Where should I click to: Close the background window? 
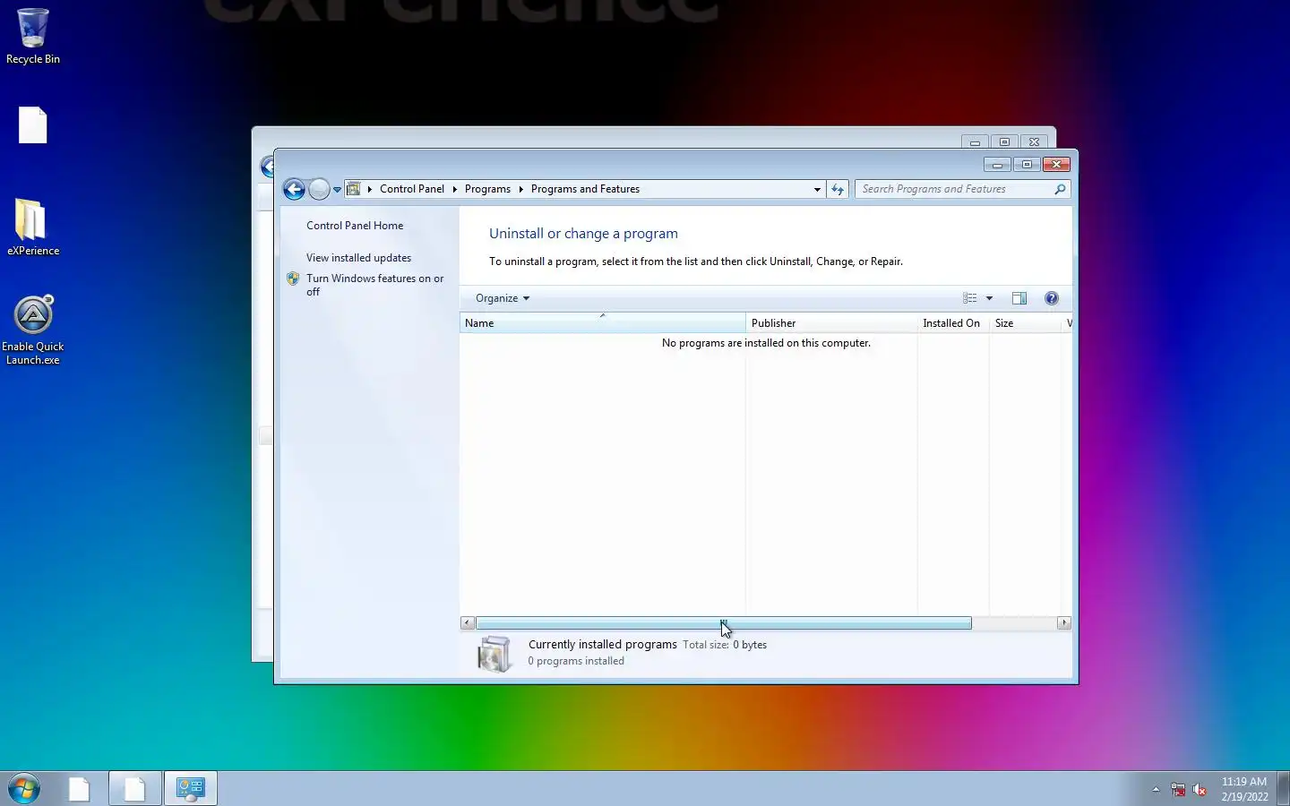coord(1034,142)
